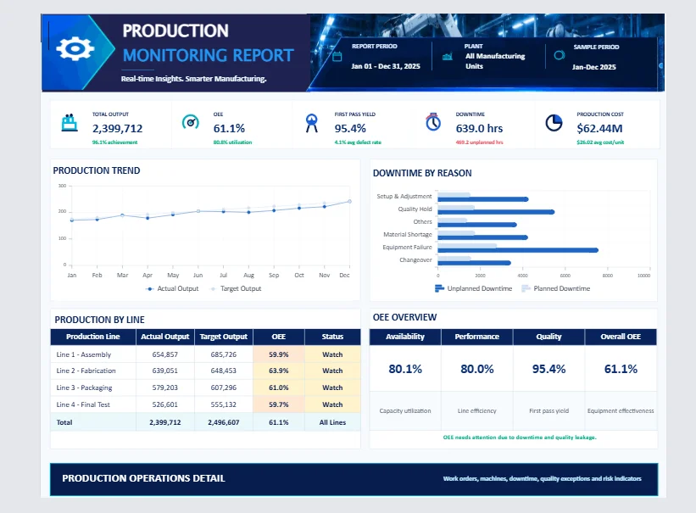Click the 96.1% achievement subtext

click(115, 142)
